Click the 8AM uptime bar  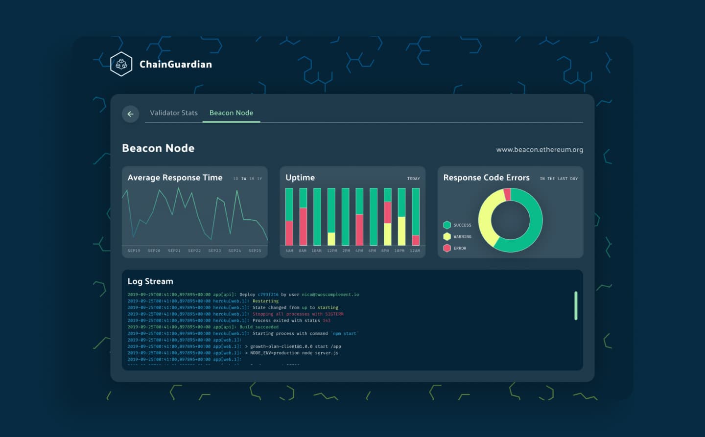pyautogui.click(x=303, y=217)
